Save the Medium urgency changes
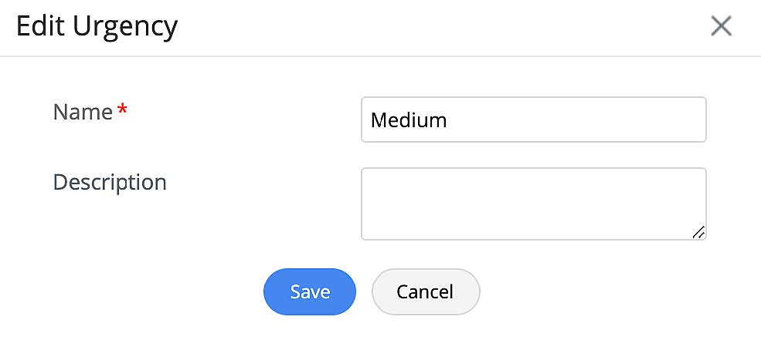 tap(310, 292)
